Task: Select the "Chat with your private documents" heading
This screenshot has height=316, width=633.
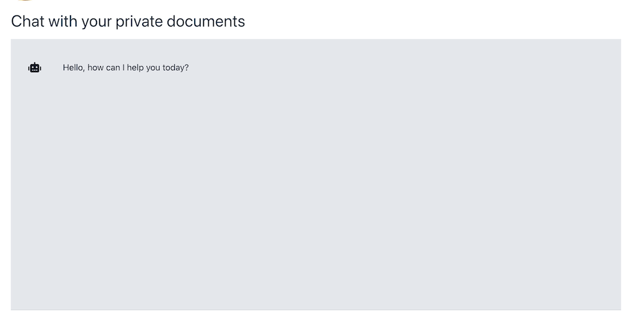Action: coord(128,22)
